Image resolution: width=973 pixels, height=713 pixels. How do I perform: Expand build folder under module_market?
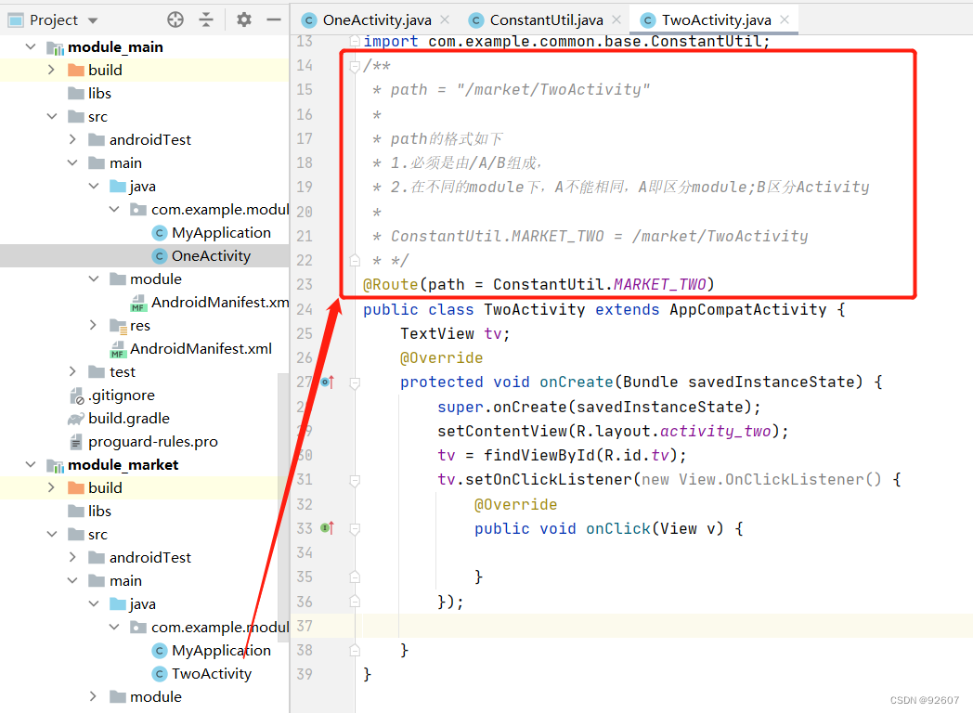pyautogui.click(x=51, y=487)
